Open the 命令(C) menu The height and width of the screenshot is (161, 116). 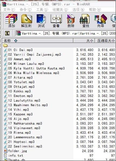(x=26, y=10)
